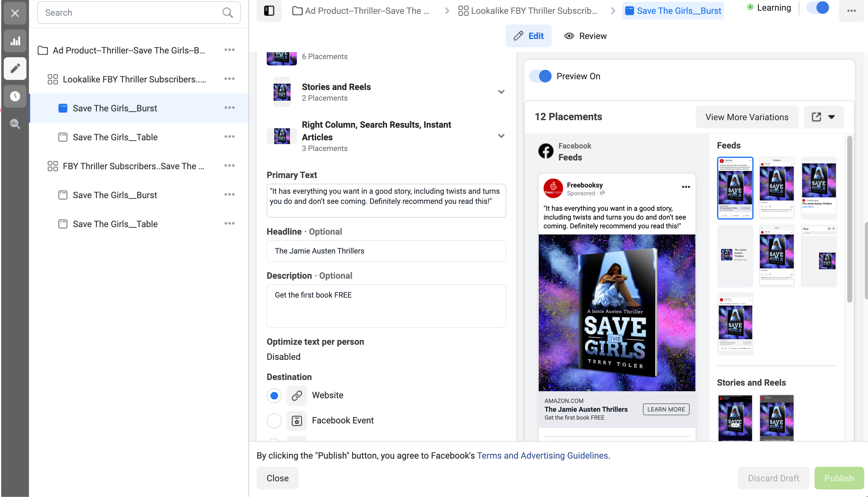The width and height of the screenshot is (868, 497).
Task: Click the Headline field with Jamie Austen Thrillers
Action: (x=386, y=251)
